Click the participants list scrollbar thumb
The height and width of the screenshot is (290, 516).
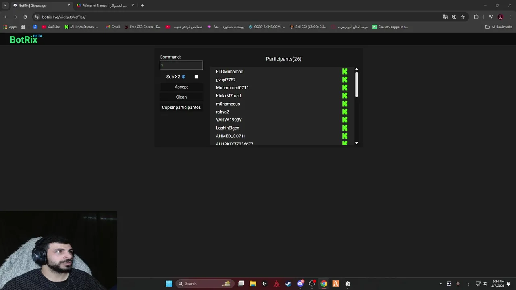click(356, 84)
